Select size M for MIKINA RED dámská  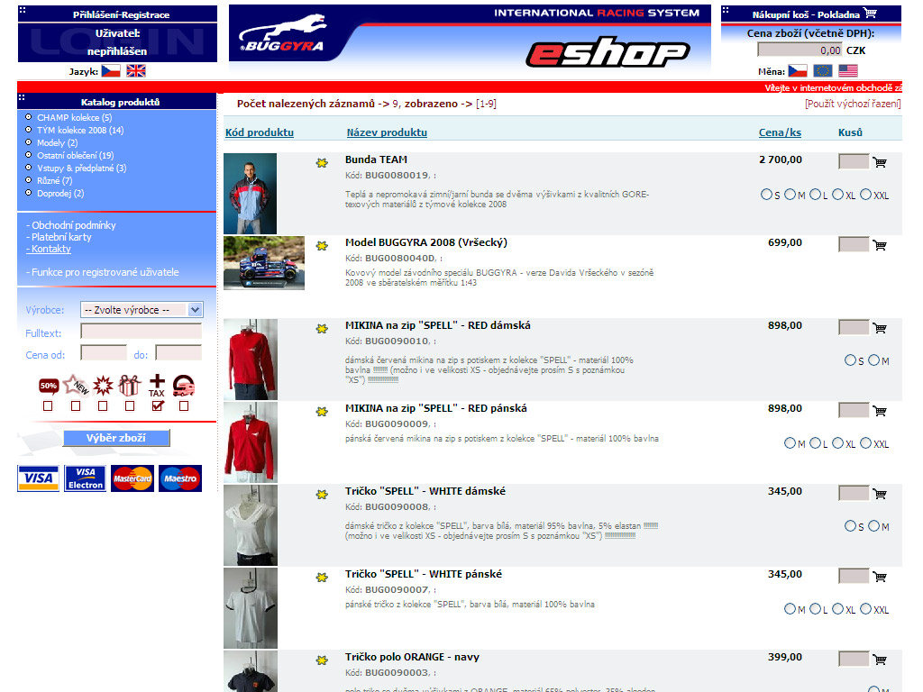pyautogui.click(x=873, y=360)
